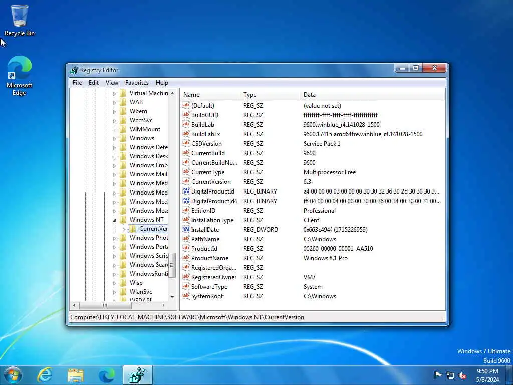Minimize the Registry Editor window

coord(402,68)
